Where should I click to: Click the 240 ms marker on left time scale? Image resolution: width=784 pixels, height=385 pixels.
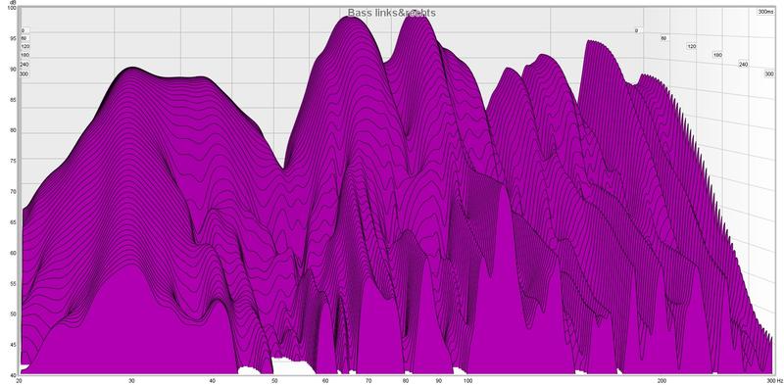click(x=24, y=65)
